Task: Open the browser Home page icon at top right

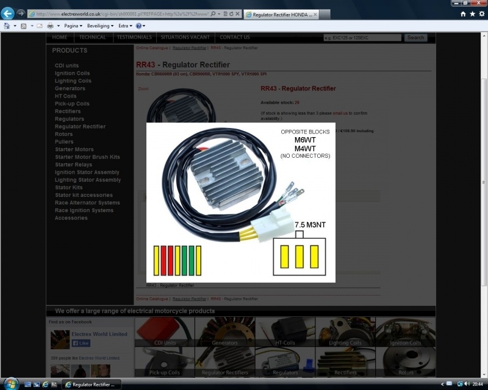Action: click(463, 14)
